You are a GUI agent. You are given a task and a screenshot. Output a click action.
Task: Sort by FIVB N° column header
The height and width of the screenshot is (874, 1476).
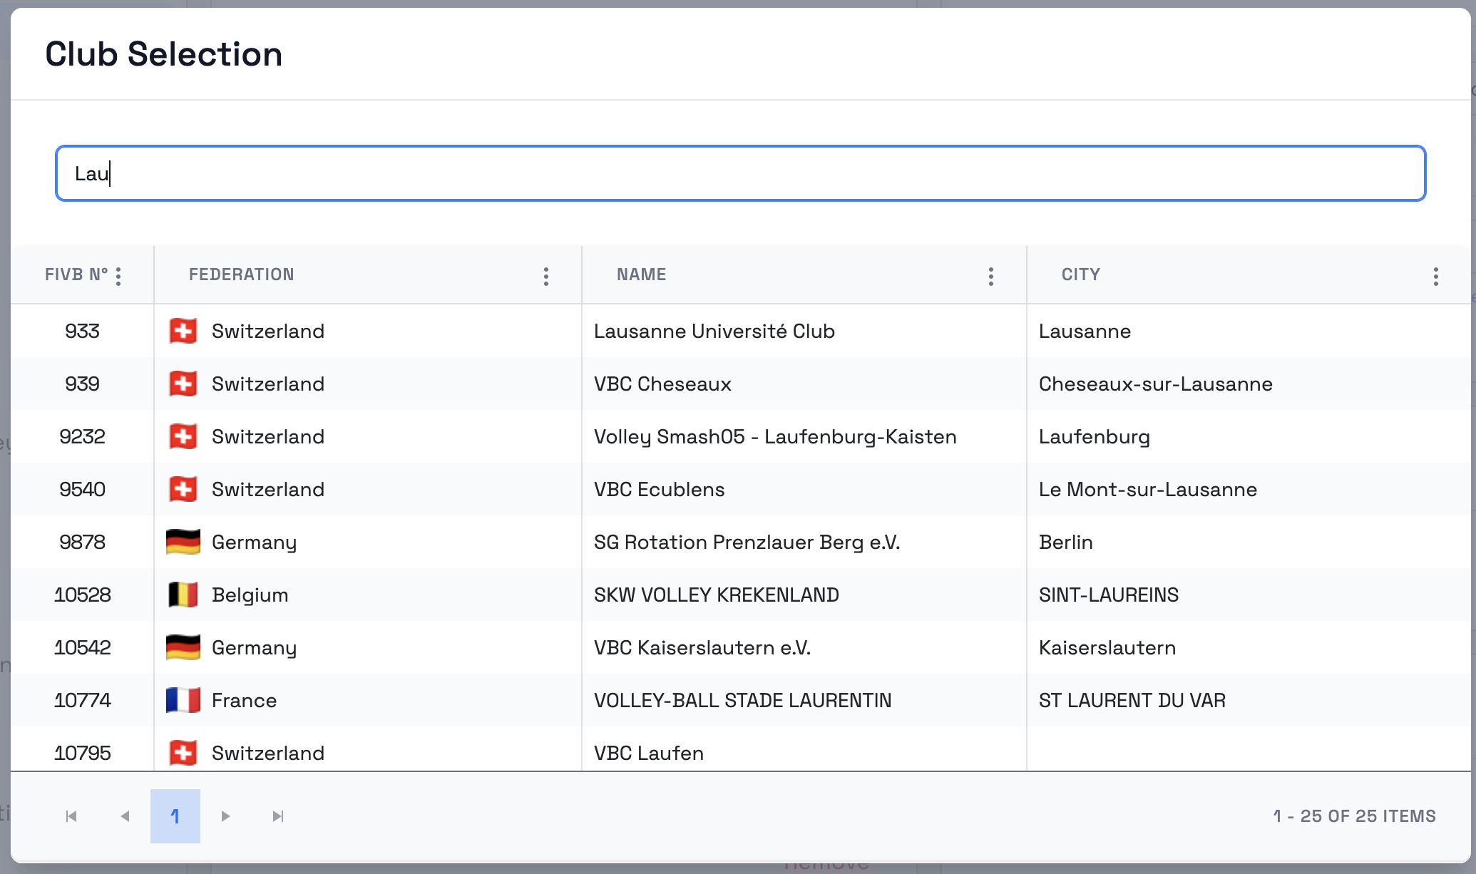tap(76, 274)
